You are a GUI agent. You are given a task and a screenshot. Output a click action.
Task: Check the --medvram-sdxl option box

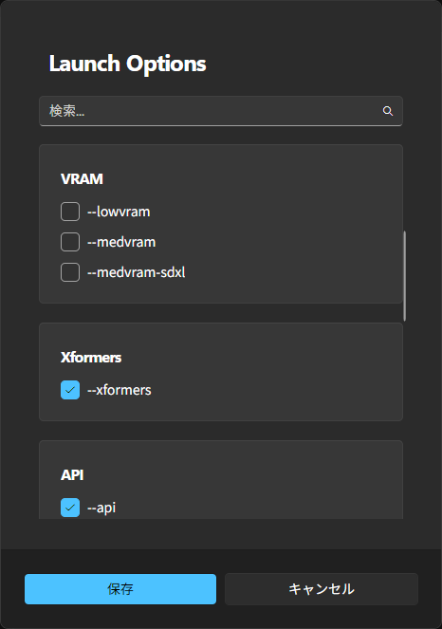coord(70,272)
